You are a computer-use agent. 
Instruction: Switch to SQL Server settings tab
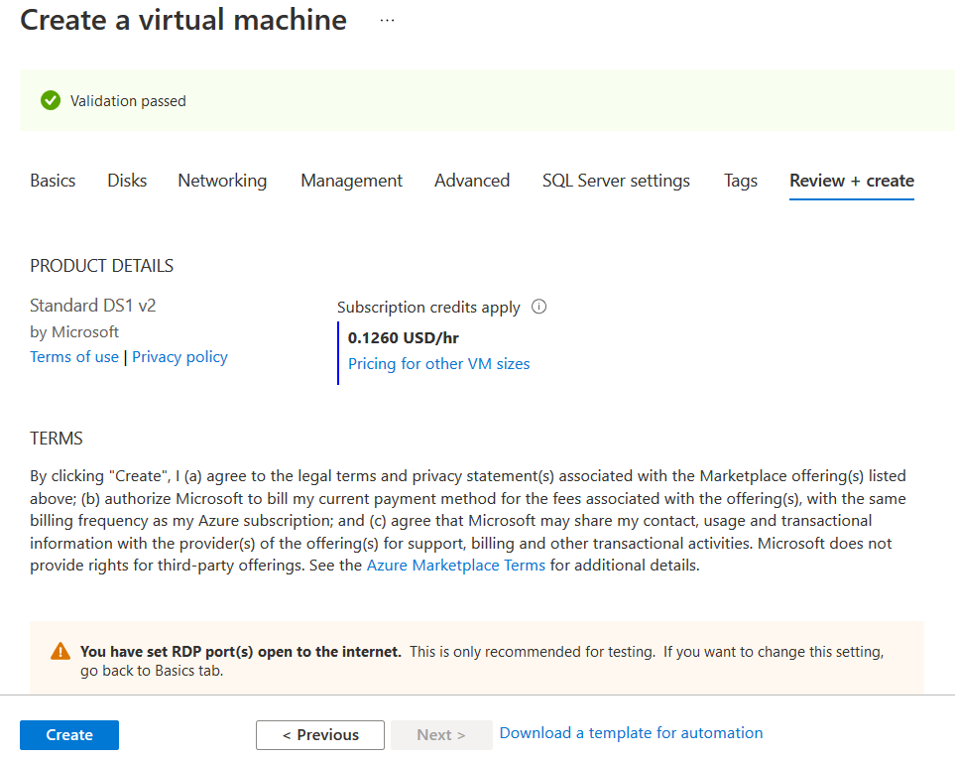(x=616, y=181)
